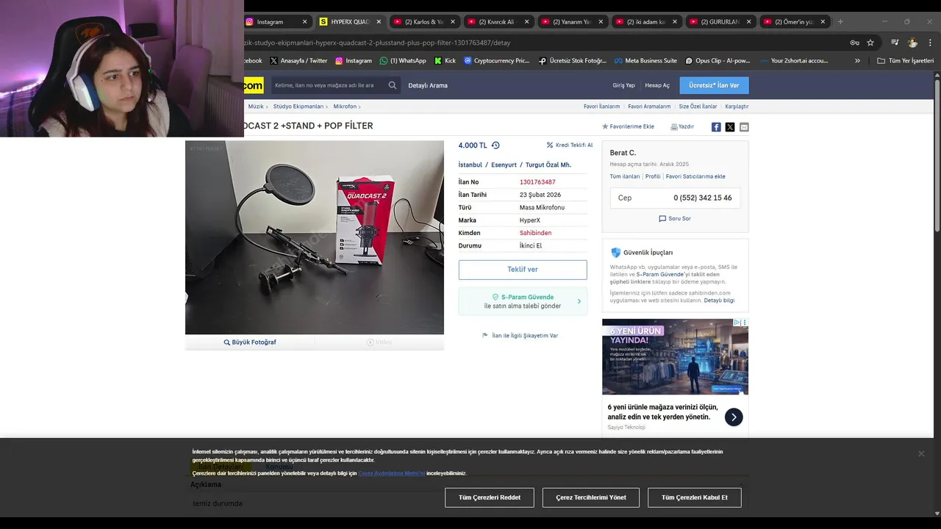941x529 pixels.
Task: Open Meta Business Suite bookmark
Action: coord(645,61)
